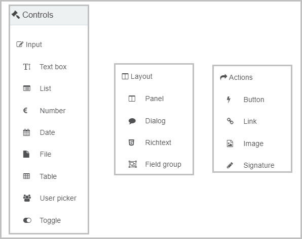Click the Richtext HTML5 icon
Viewport: 302px width, 239px height.
click(131, 142)
